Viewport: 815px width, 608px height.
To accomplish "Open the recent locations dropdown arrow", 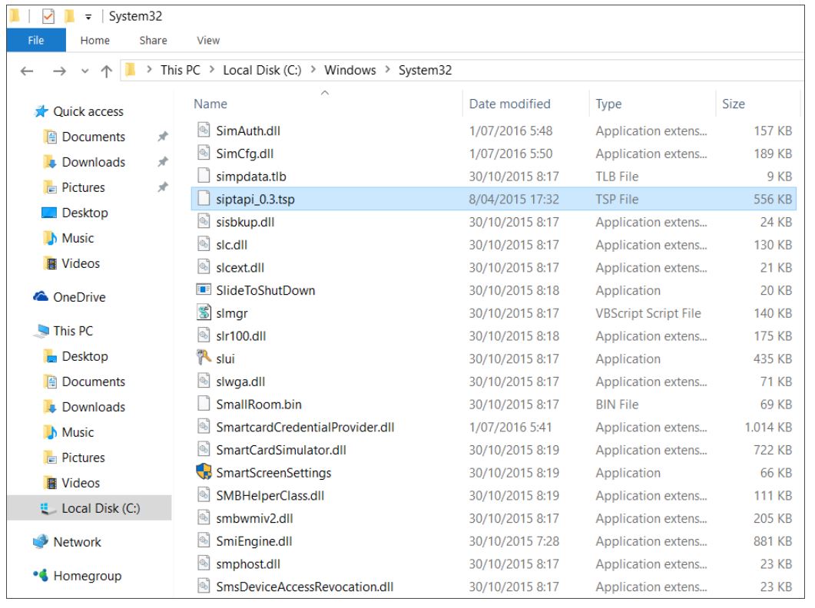I will [84, 71].
